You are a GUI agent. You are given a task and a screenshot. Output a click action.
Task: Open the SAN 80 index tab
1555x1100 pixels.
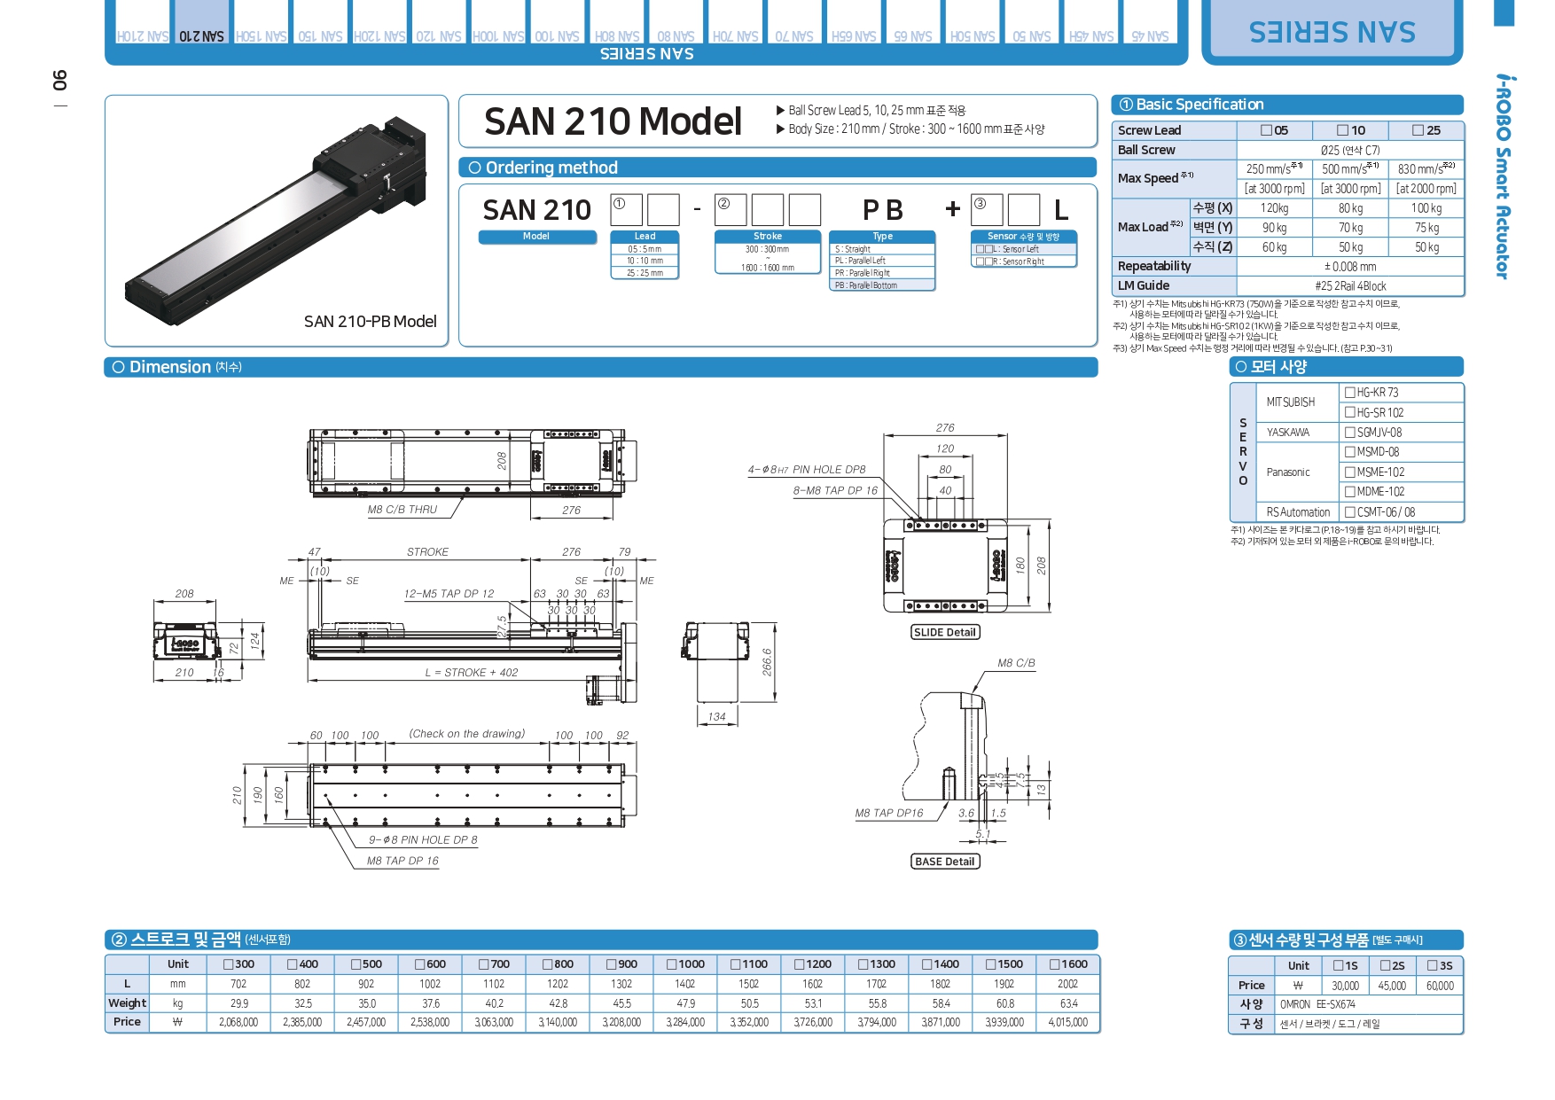(x=676, y=22)
